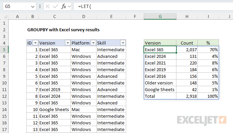Viewport: 233px width, 133px height.
Task: Click the count cell '156'
Action: pyautogui.click(x=187, y=76)
